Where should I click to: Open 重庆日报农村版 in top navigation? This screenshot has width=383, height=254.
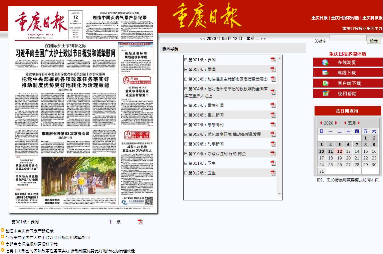pyautogui.click(x=345, y=18)
